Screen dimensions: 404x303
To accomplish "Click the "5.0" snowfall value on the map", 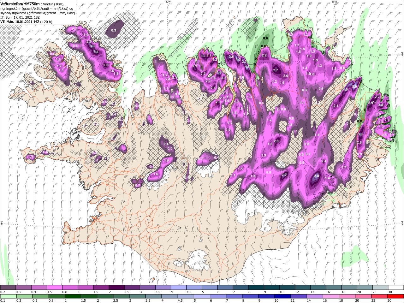I will point(354,86).
